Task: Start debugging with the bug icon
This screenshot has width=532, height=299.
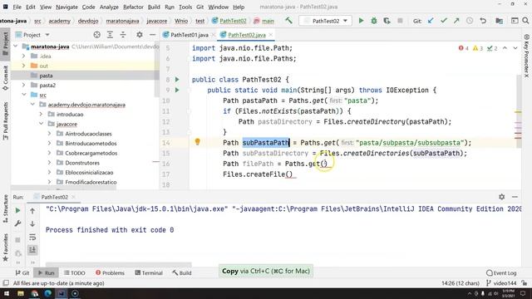Action: click(373, 21)
